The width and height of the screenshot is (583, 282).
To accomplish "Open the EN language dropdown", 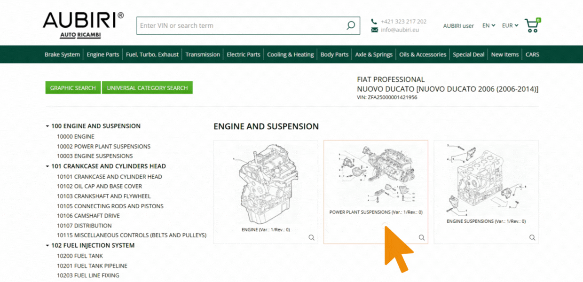I will (488, 25).
